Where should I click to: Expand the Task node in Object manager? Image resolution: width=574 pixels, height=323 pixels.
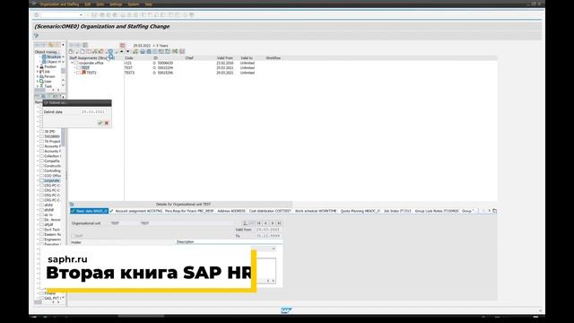38,86
